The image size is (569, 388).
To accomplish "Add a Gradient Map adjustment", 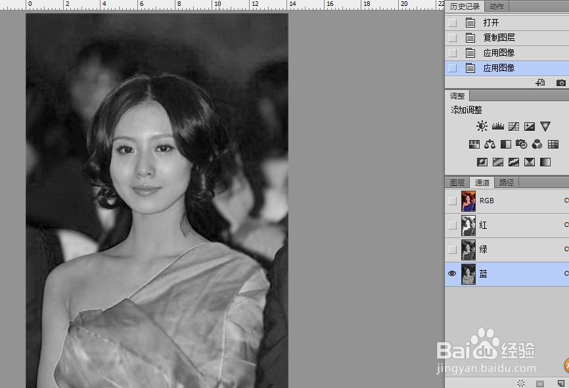I will tap(545, 162).
